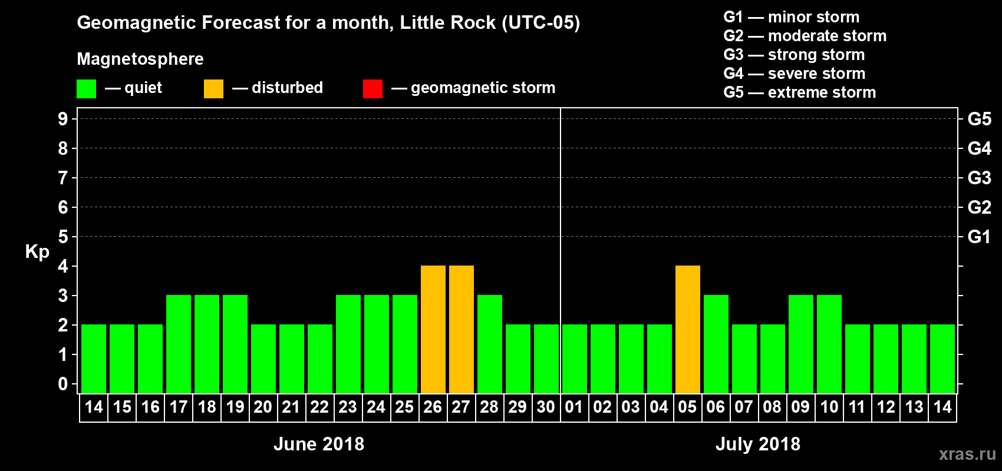Click the G5 storm level axis label
Viewport: 1002px width, 471px height.
[979, 119]
